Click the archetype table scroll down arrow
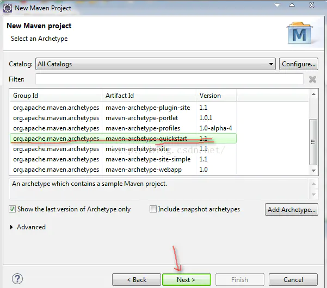Viewport: 327px width, 288px height. point(313,170)
